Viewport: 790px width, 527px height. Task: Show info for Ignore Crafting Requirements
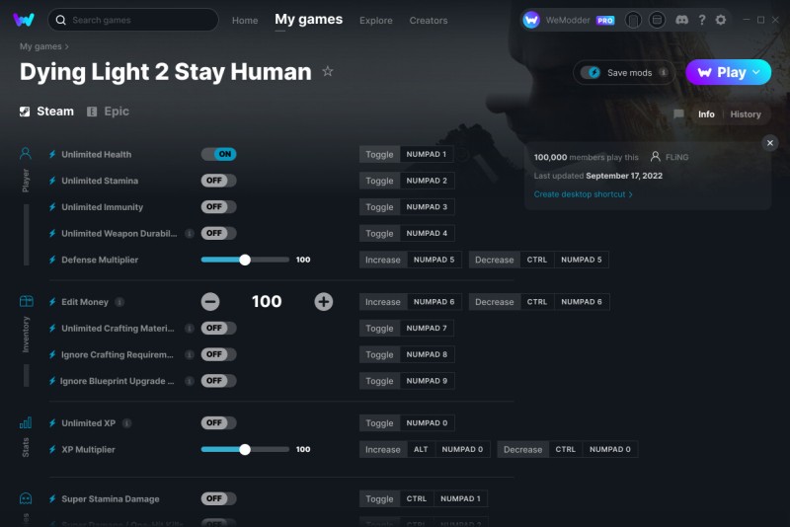[190, 354]
